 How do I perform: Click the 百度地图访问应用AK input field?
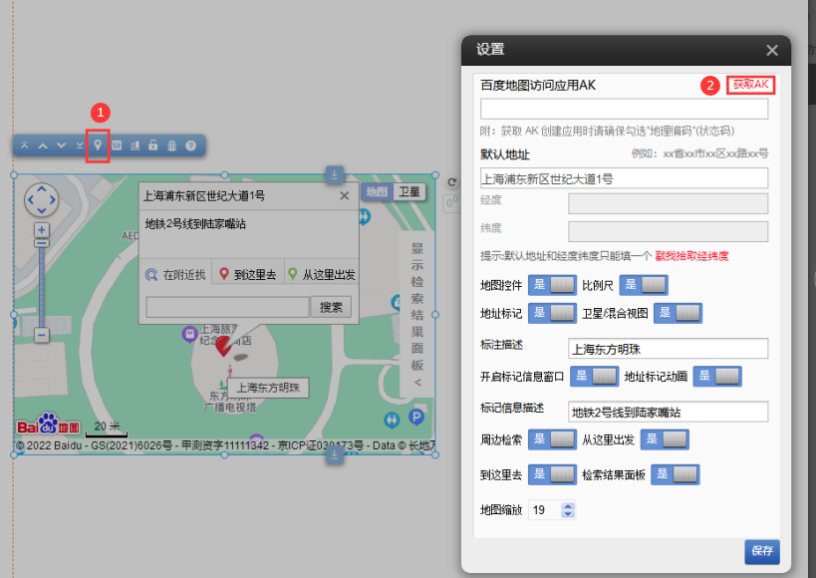click(x=624, y=109)
